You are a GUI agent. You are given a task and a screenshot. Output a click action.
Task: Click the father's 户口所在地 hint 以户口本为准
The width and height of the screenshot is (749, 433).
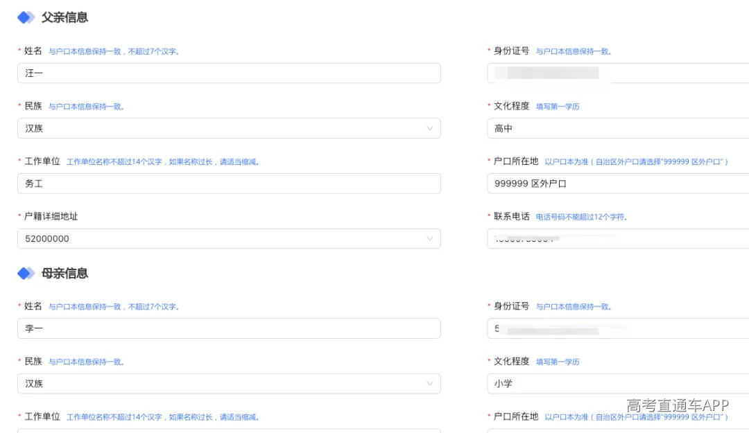[636, 162]
